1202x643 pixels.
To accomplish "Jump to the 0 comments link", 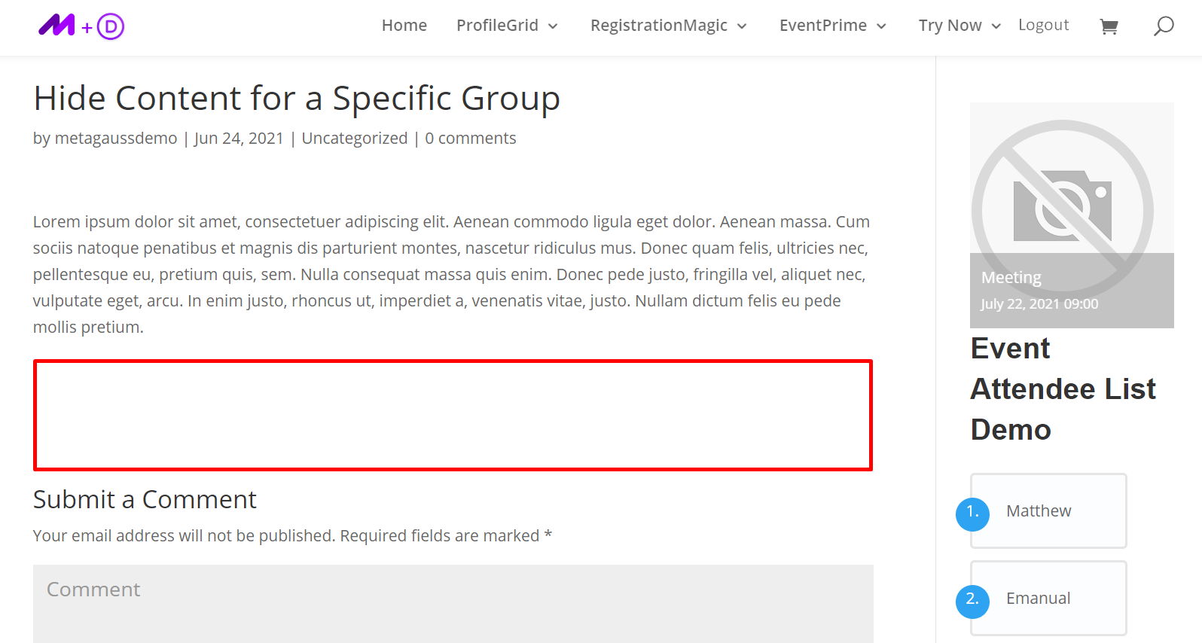I will (471, 139).
